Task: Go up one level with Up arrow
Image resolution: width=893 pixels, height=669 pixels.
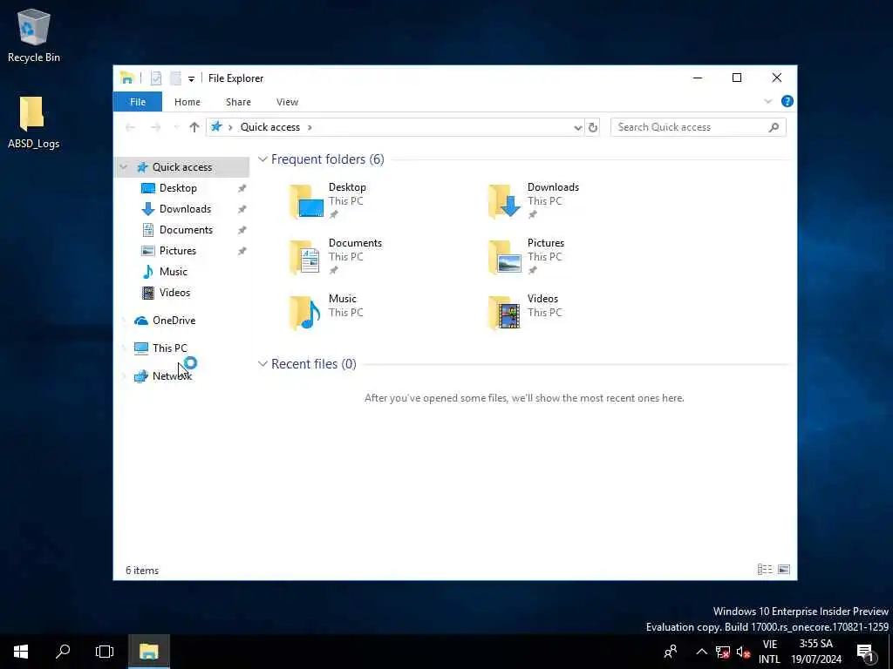Action: [194, 127]
